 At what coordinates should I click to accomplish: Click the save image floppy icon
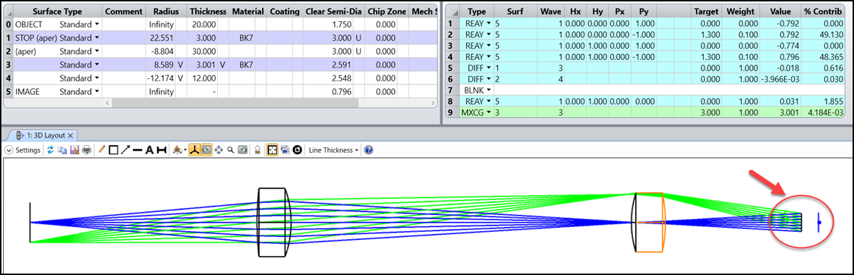point(74,150)
